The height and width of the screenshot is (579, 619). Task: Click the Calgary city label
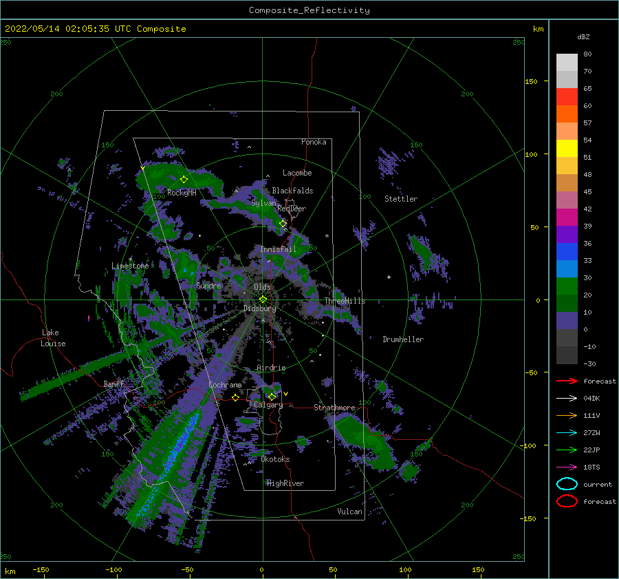(268, 405)
